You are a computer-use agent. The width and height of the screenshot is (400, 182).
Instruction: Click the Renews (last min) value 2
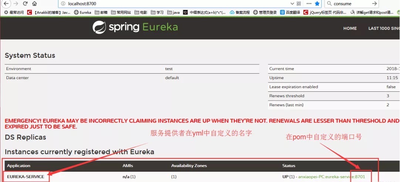[388, 105]
